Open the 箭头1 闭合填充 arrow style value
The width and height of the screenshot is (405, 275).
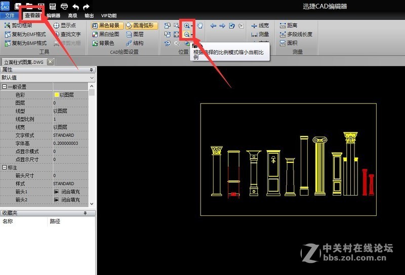[x=70, y=192]
